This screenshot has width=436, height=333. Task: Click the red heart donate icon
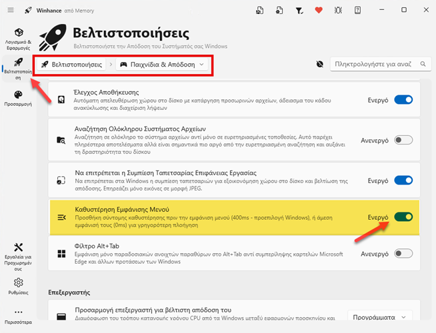[x=319, y=10]
